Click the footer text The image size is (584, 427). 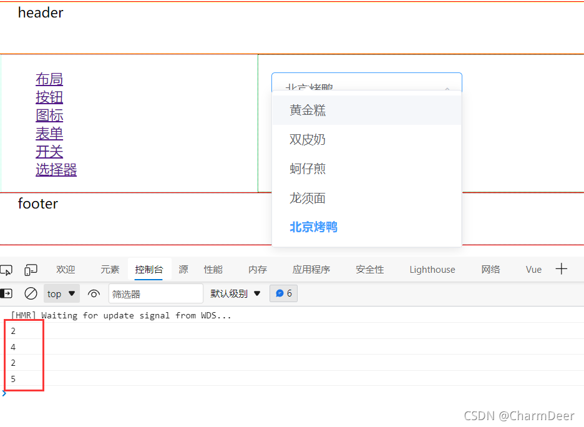37,204
